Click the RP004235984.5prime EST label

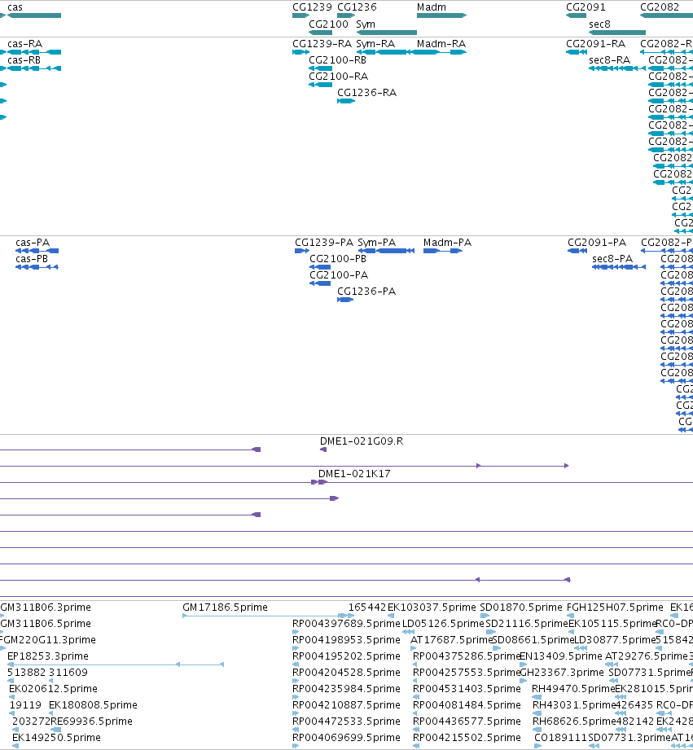[346, 689]
